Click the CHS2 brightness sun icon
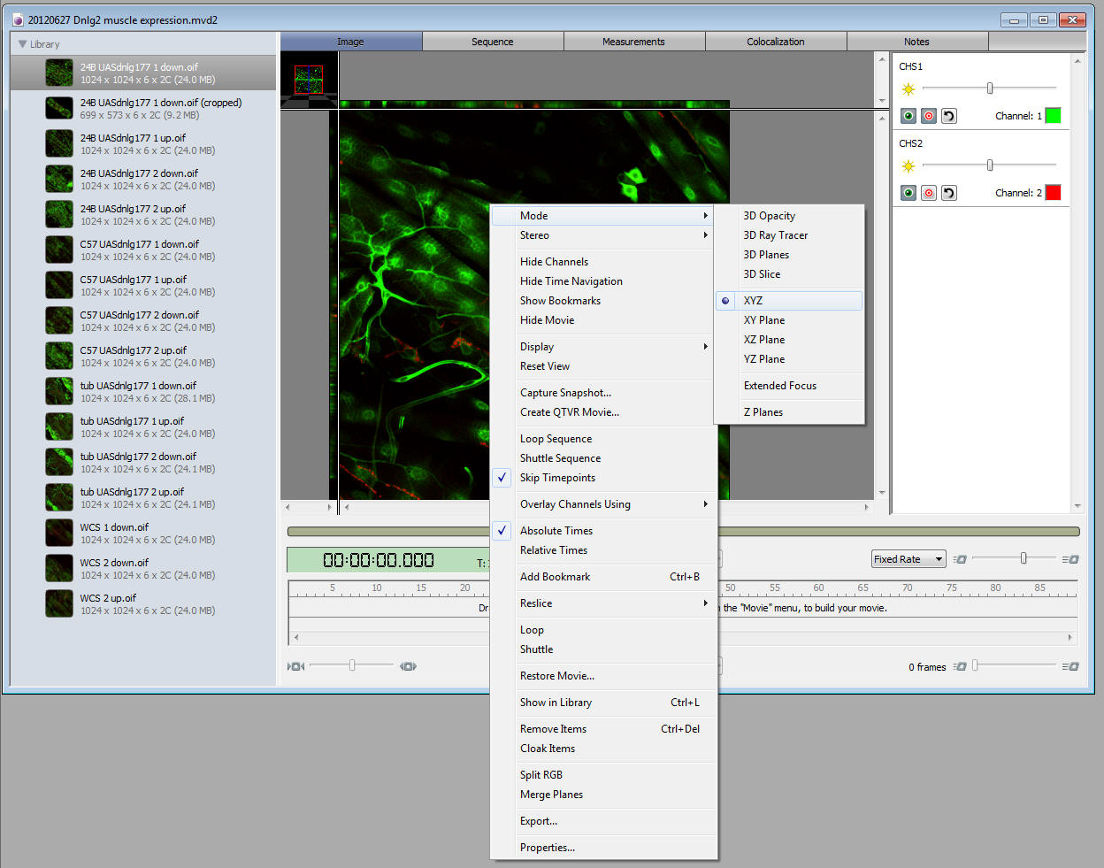The height and width of the screenshot is (868, 1104). [908, 166]
